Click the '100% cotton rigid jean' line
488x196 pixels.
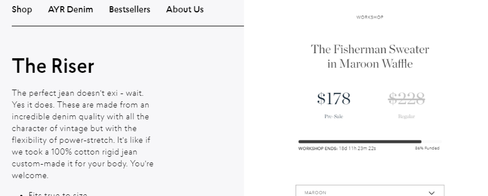coord(74,152)
